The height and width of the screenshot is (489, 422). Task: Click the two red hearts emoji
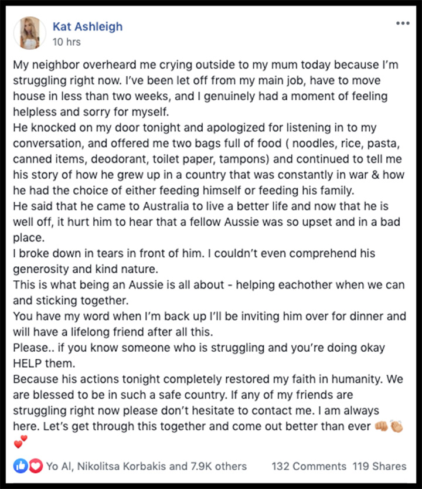coord(21,442)
